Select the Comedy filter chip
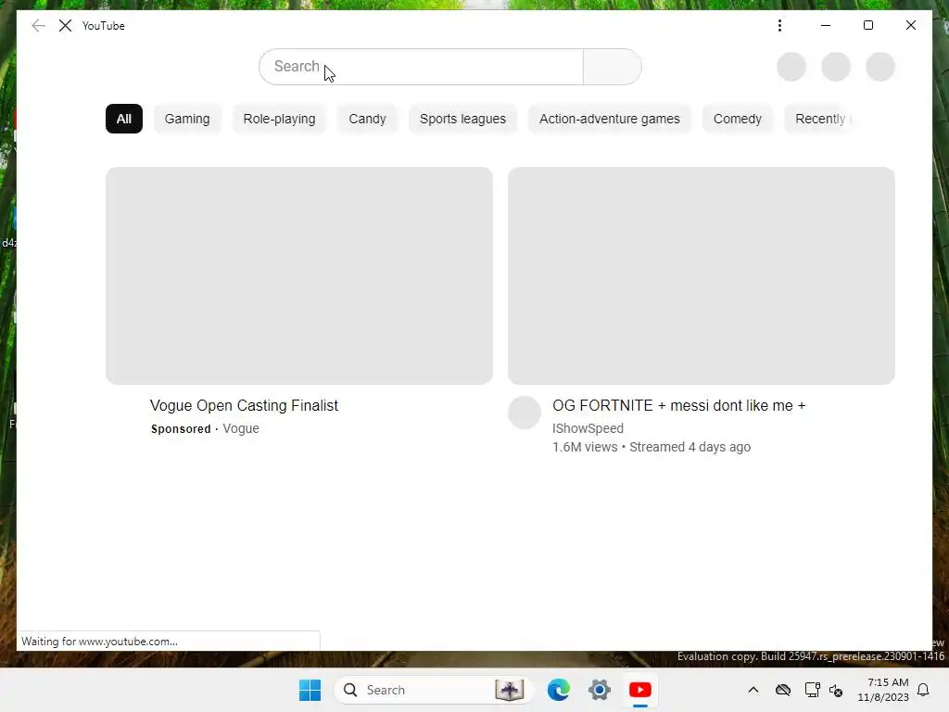The height and width of the screenshot is (712, 949). pyautogui.click(x=737, y=119)
